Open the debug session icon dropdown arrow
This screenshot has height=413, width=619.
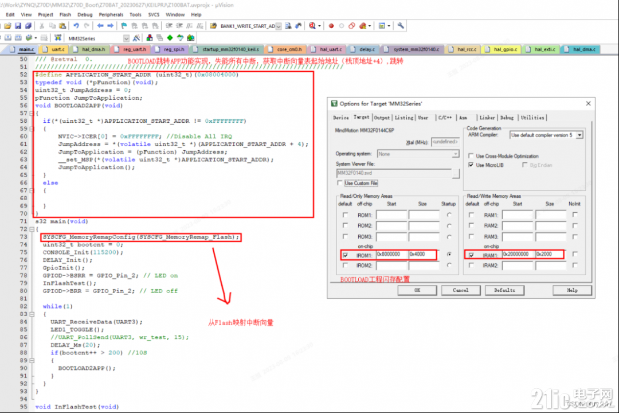319,26
